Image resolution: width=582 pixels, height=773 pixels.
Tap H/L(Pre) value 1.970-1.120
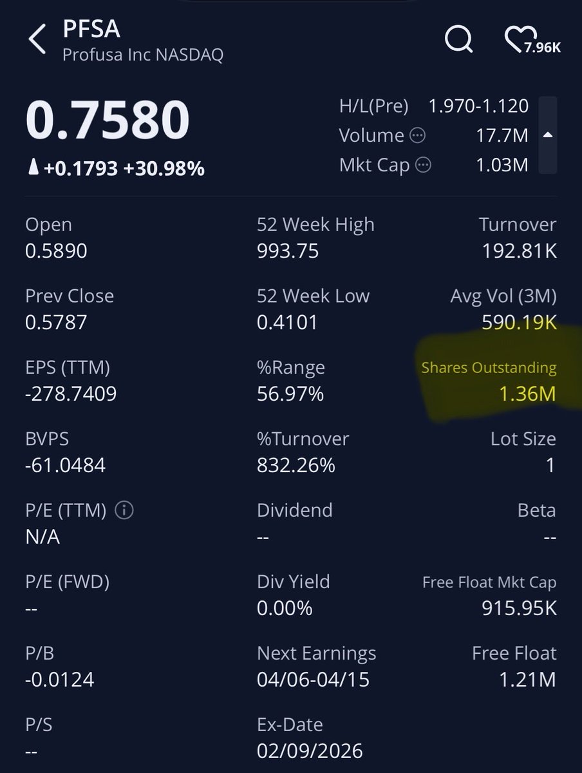[x=478, y=106]
